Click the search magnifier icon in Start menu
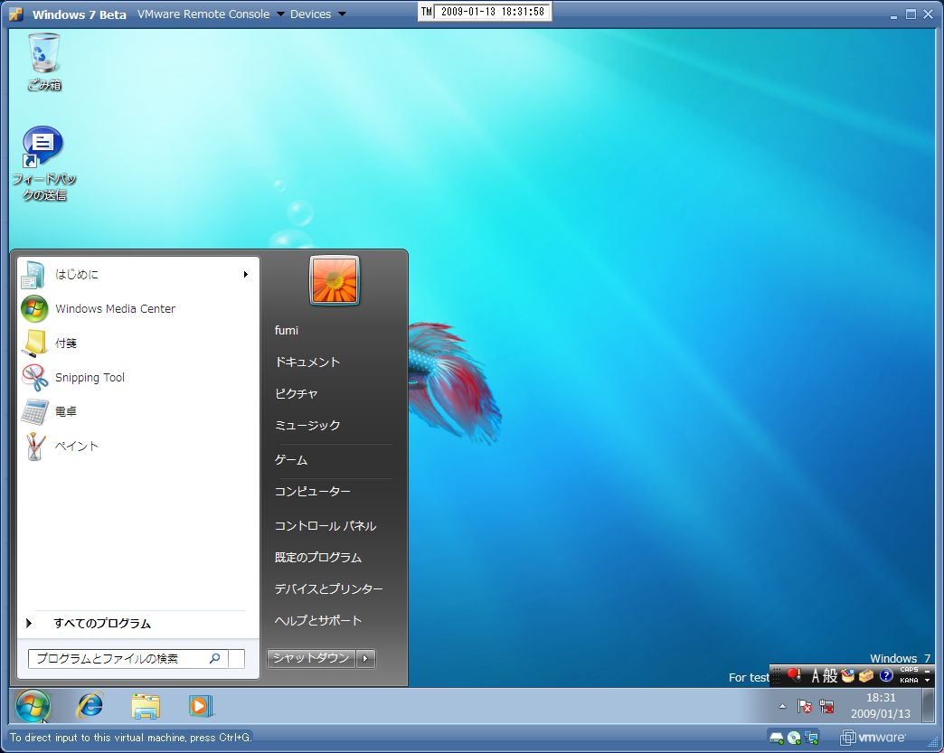This screenshot has width=944, height=753. 214,658
